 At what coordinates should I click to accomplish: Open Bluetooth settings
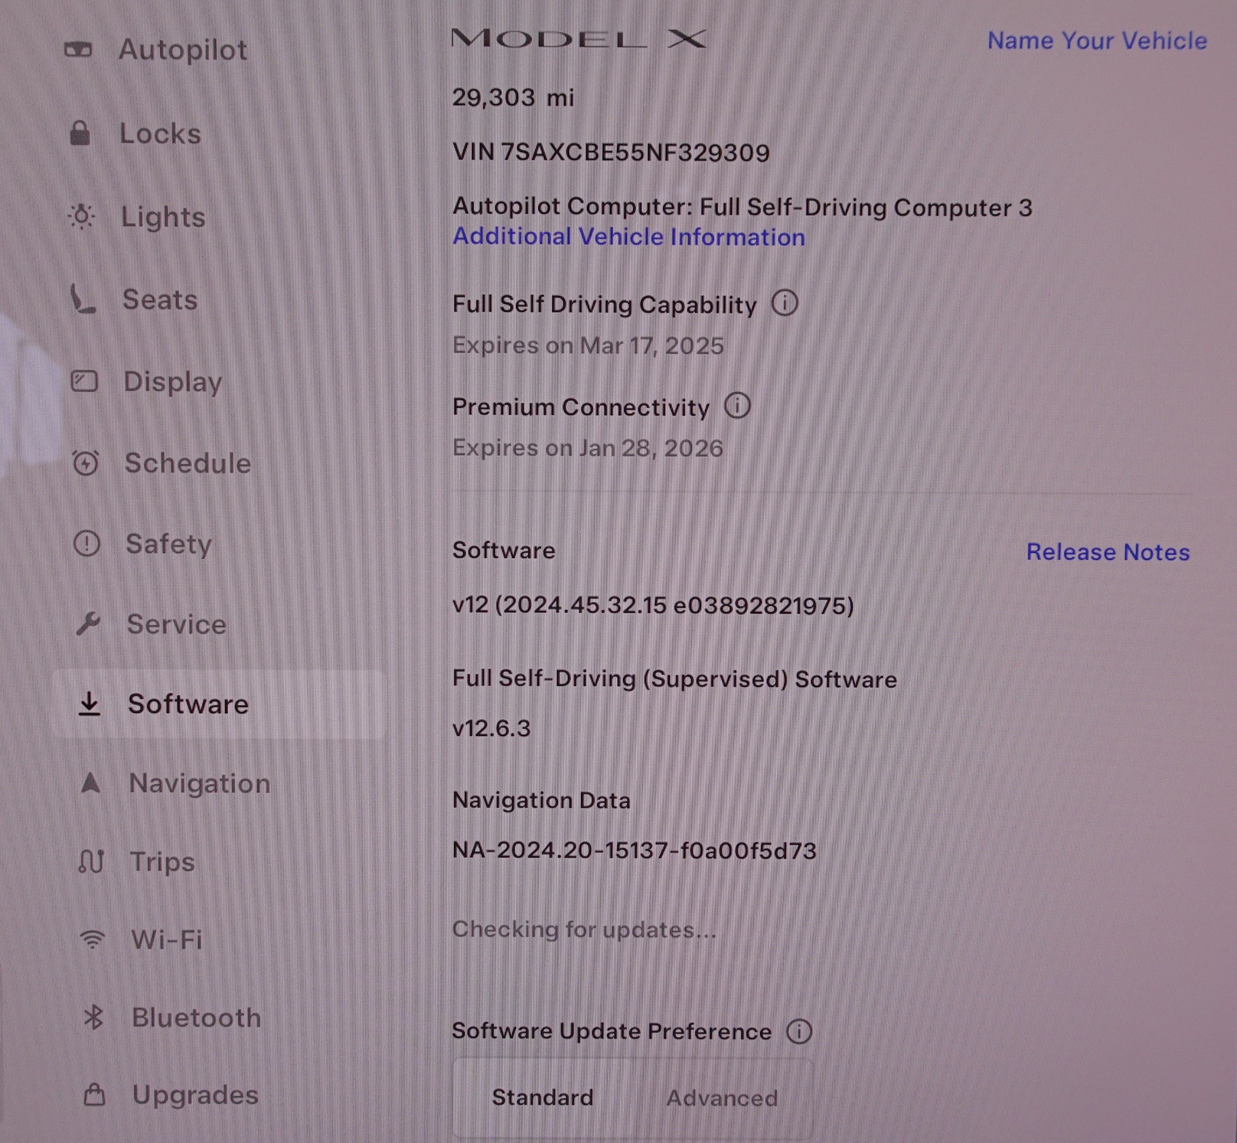(197, 1017)
